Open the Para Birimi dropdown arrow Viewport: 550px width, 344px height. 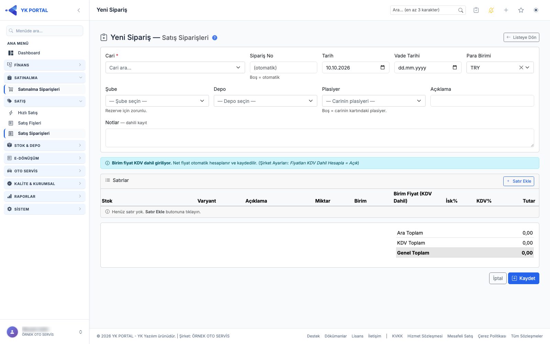[527, 67]
